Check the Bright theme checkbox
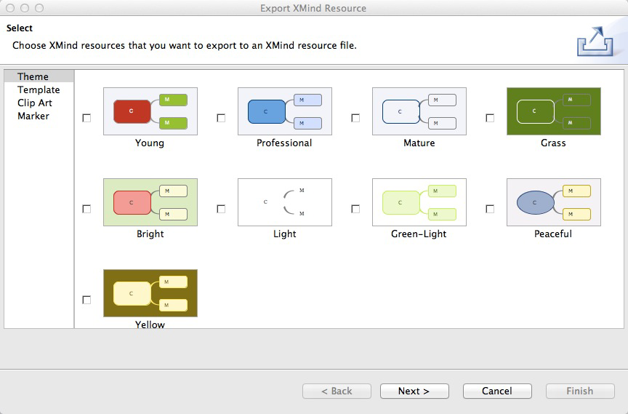The width and height of the screenshot is (628, 414). coord(86,209)
